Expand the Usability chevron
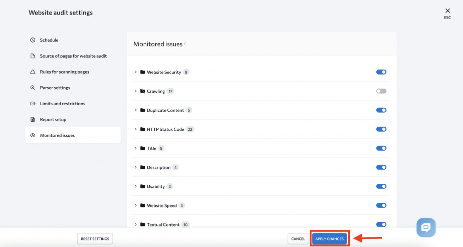463x247 pixels. 136,186
